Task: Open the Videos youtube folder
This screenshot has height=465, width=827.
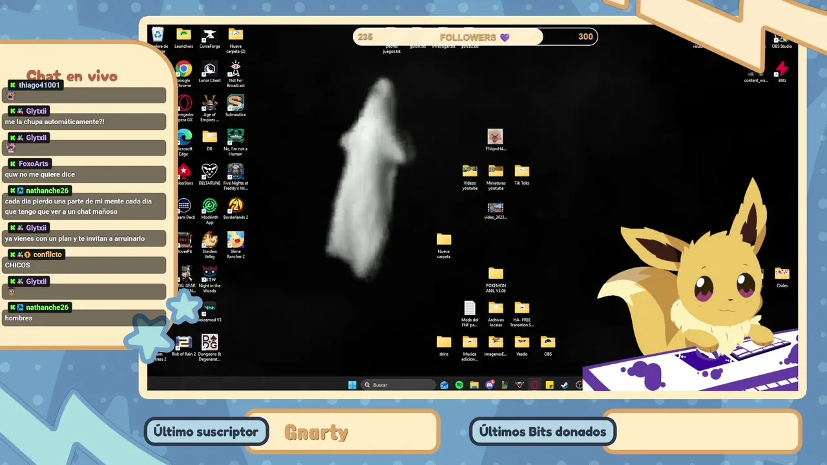Action: (x=470, y=177)
